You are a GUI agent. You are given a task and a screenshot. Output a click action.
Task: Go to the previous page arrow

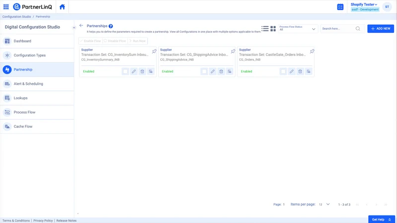[x=367, y=205]
